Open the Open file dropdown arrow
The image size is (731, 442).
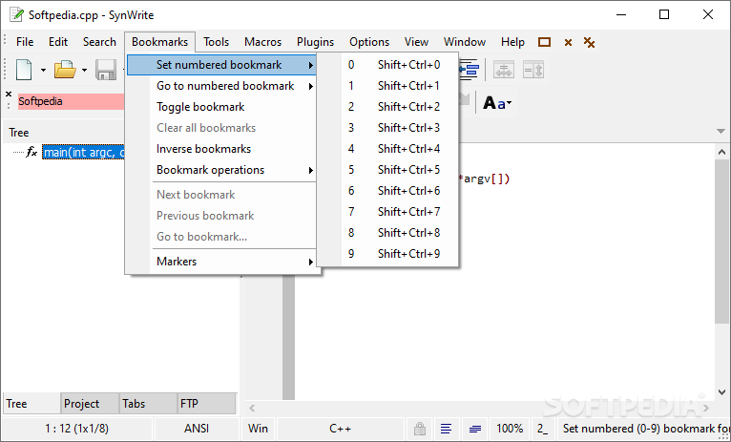[x=84, y=71]
